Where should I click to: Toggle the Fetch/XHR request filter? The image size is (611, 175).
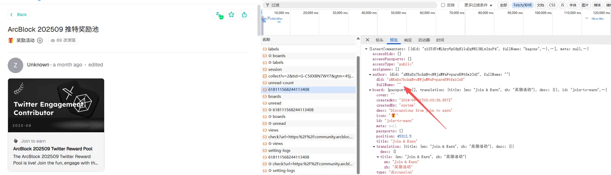click(x=522, y=5)
